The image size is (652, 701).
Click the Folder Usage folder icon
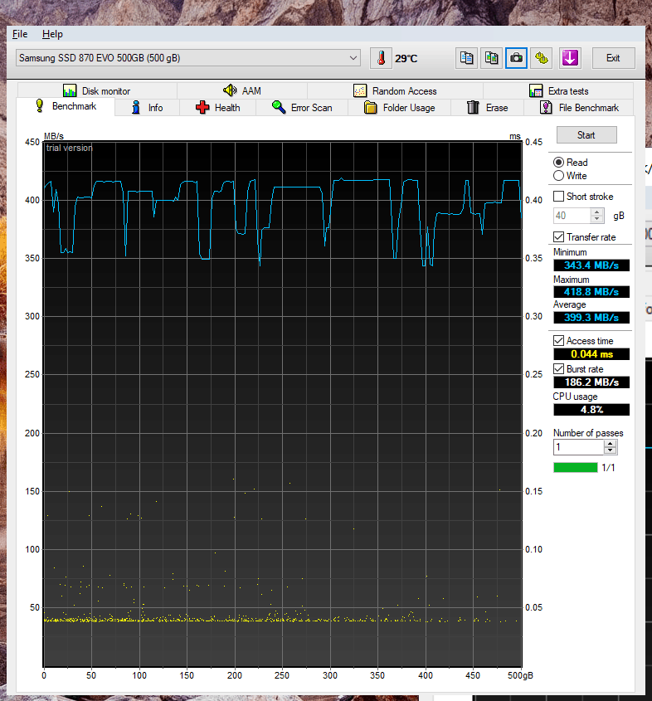pos(371,107)
